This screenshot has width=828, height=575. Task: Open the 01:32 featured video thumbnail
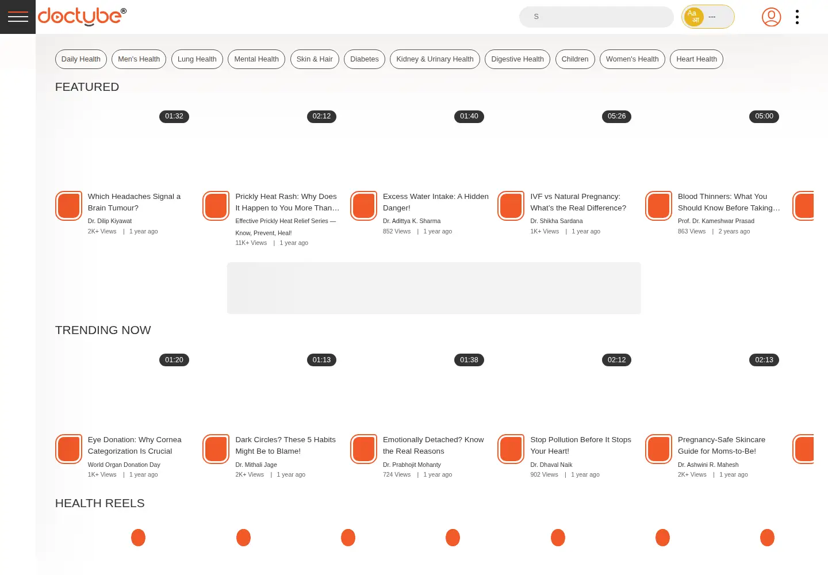(x=124, y=145)
